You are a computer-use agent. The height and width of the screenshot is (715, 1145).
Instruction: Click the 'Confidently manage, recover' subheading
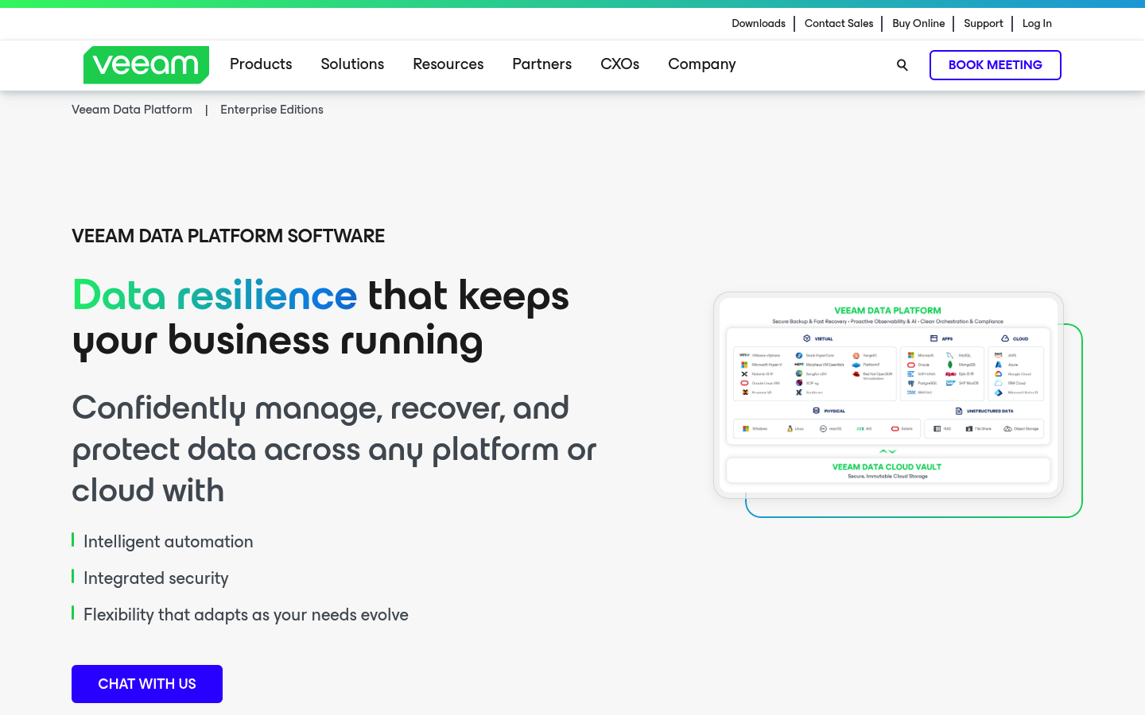tap(334, 449)
